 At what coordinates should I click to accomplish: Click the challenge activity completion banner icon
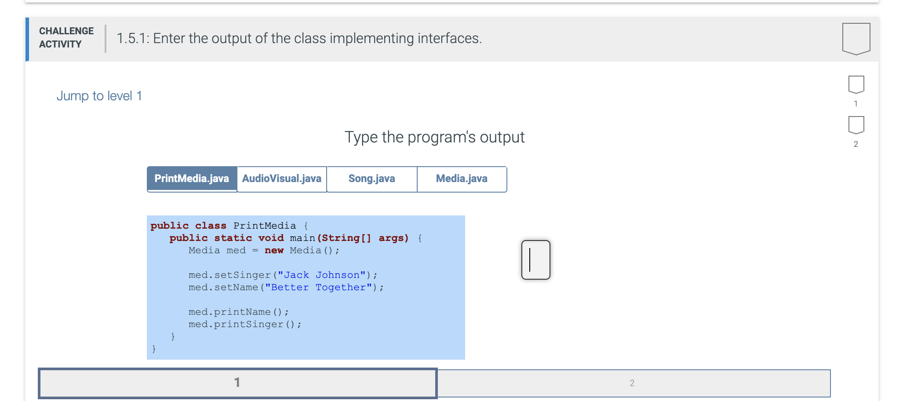(x=855, y=38)
